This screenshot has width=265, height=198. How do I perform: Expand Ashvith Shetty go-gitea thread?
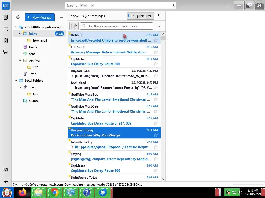72,147
